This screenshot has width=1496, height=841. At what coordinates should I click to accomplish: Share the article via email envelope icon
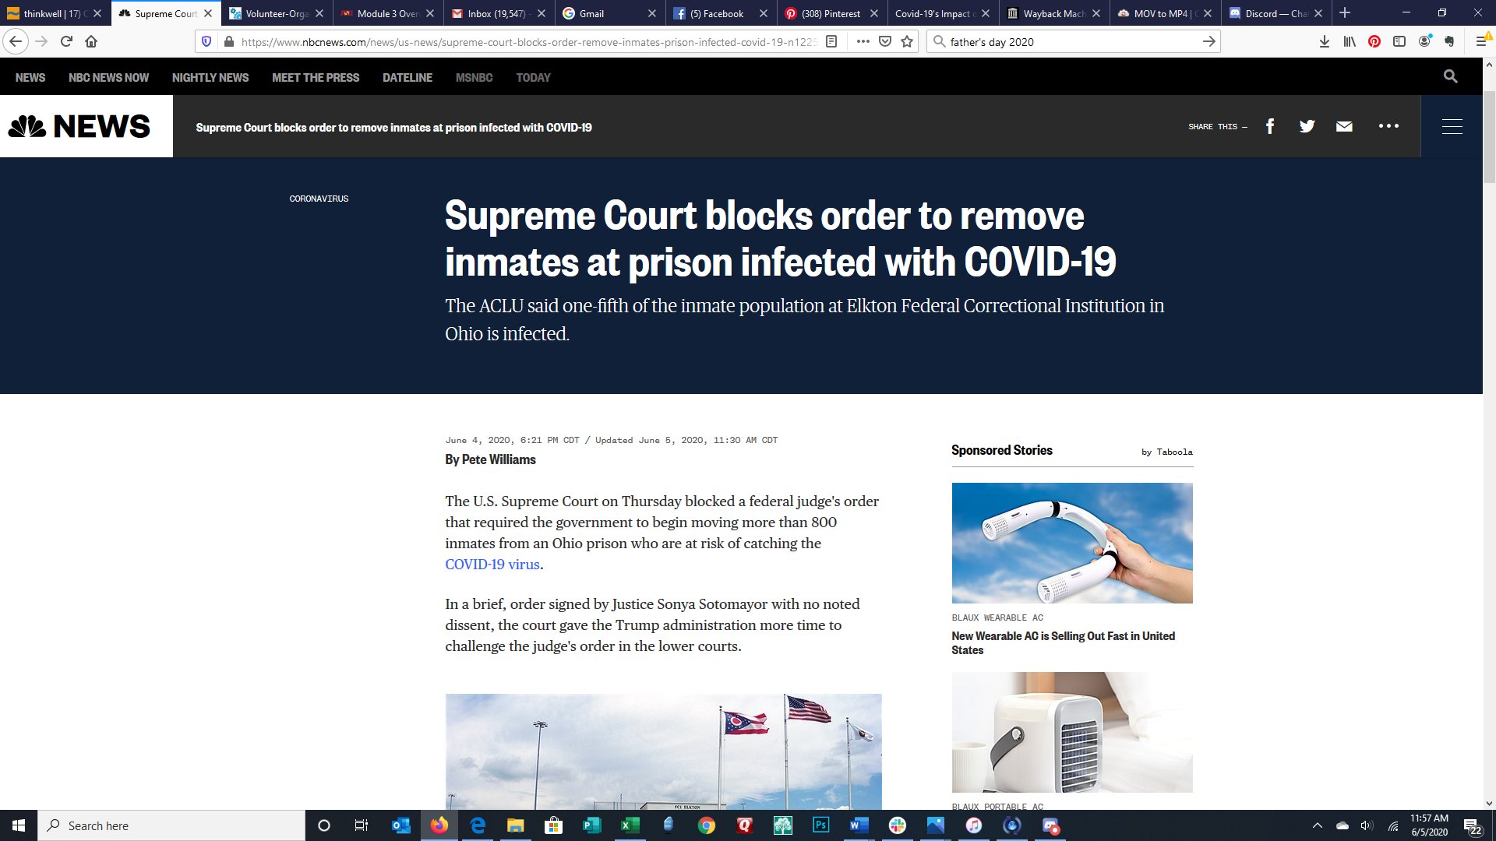1344,126
